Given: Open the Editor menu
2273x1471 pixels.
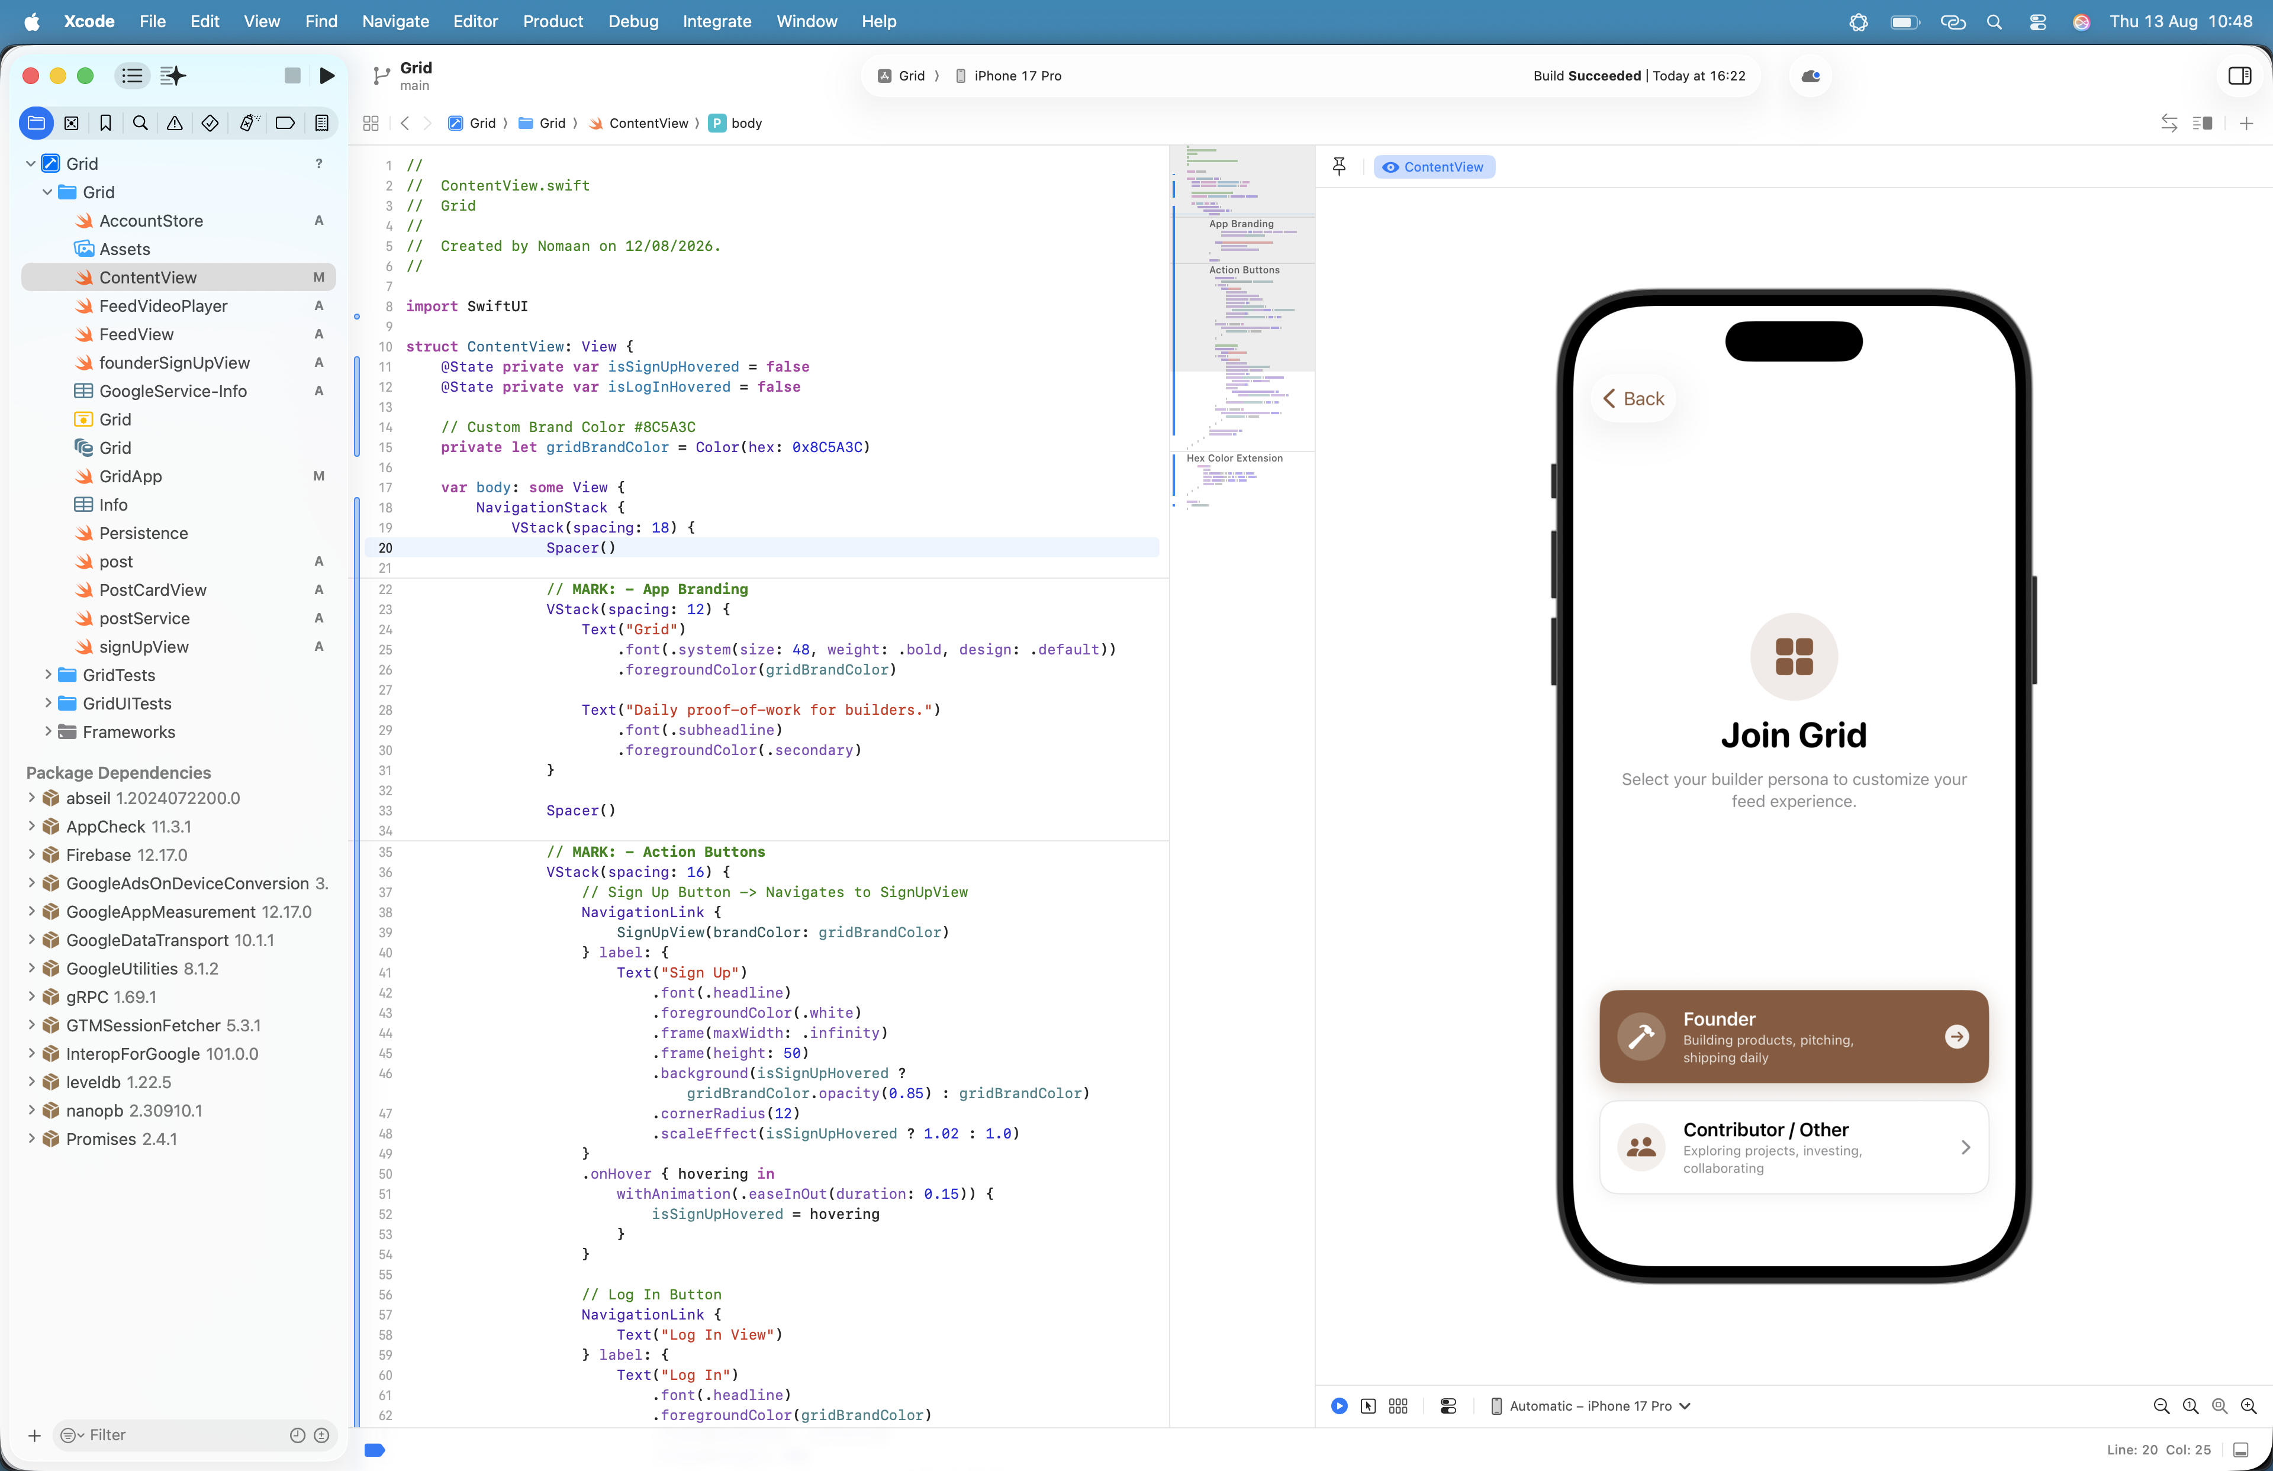Looking at the screenshot, I should 475,21.
